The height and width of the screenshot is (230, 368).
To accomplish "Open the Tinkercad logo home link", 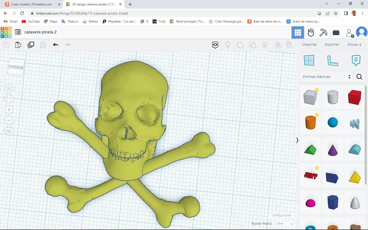I will [6, 32].
